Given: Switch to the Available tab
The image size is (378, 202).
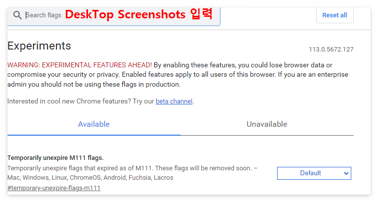Looking at the screenshot, I should tap(94, 124).
